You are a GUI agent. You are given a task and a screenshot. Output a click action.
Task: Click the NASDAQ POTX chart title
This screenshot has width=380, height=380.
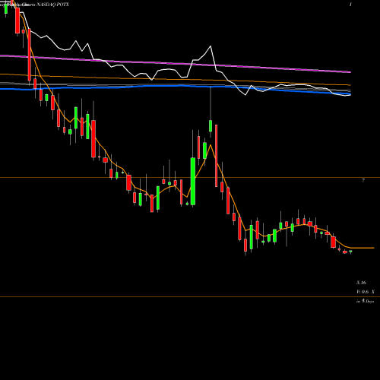click(52, 5)
